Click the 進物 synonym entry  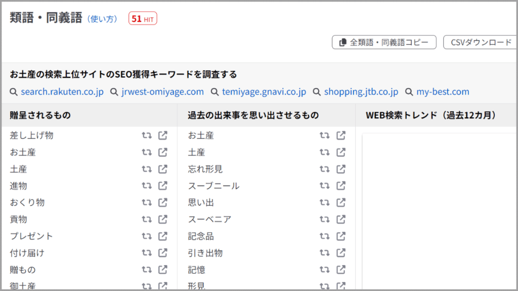point(19,186)
